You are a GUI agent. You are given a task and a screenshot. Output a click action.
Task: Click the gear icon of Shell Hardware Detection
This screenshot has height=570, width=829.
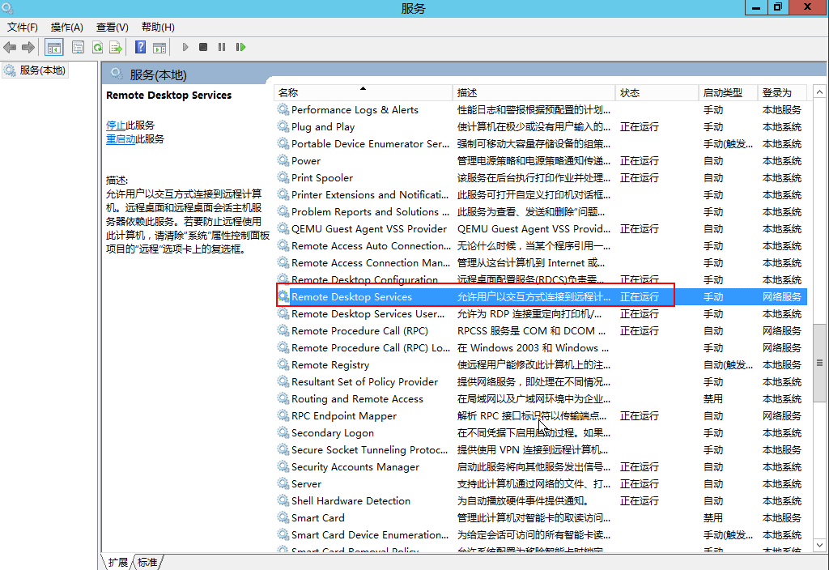[x=283, y=500]
